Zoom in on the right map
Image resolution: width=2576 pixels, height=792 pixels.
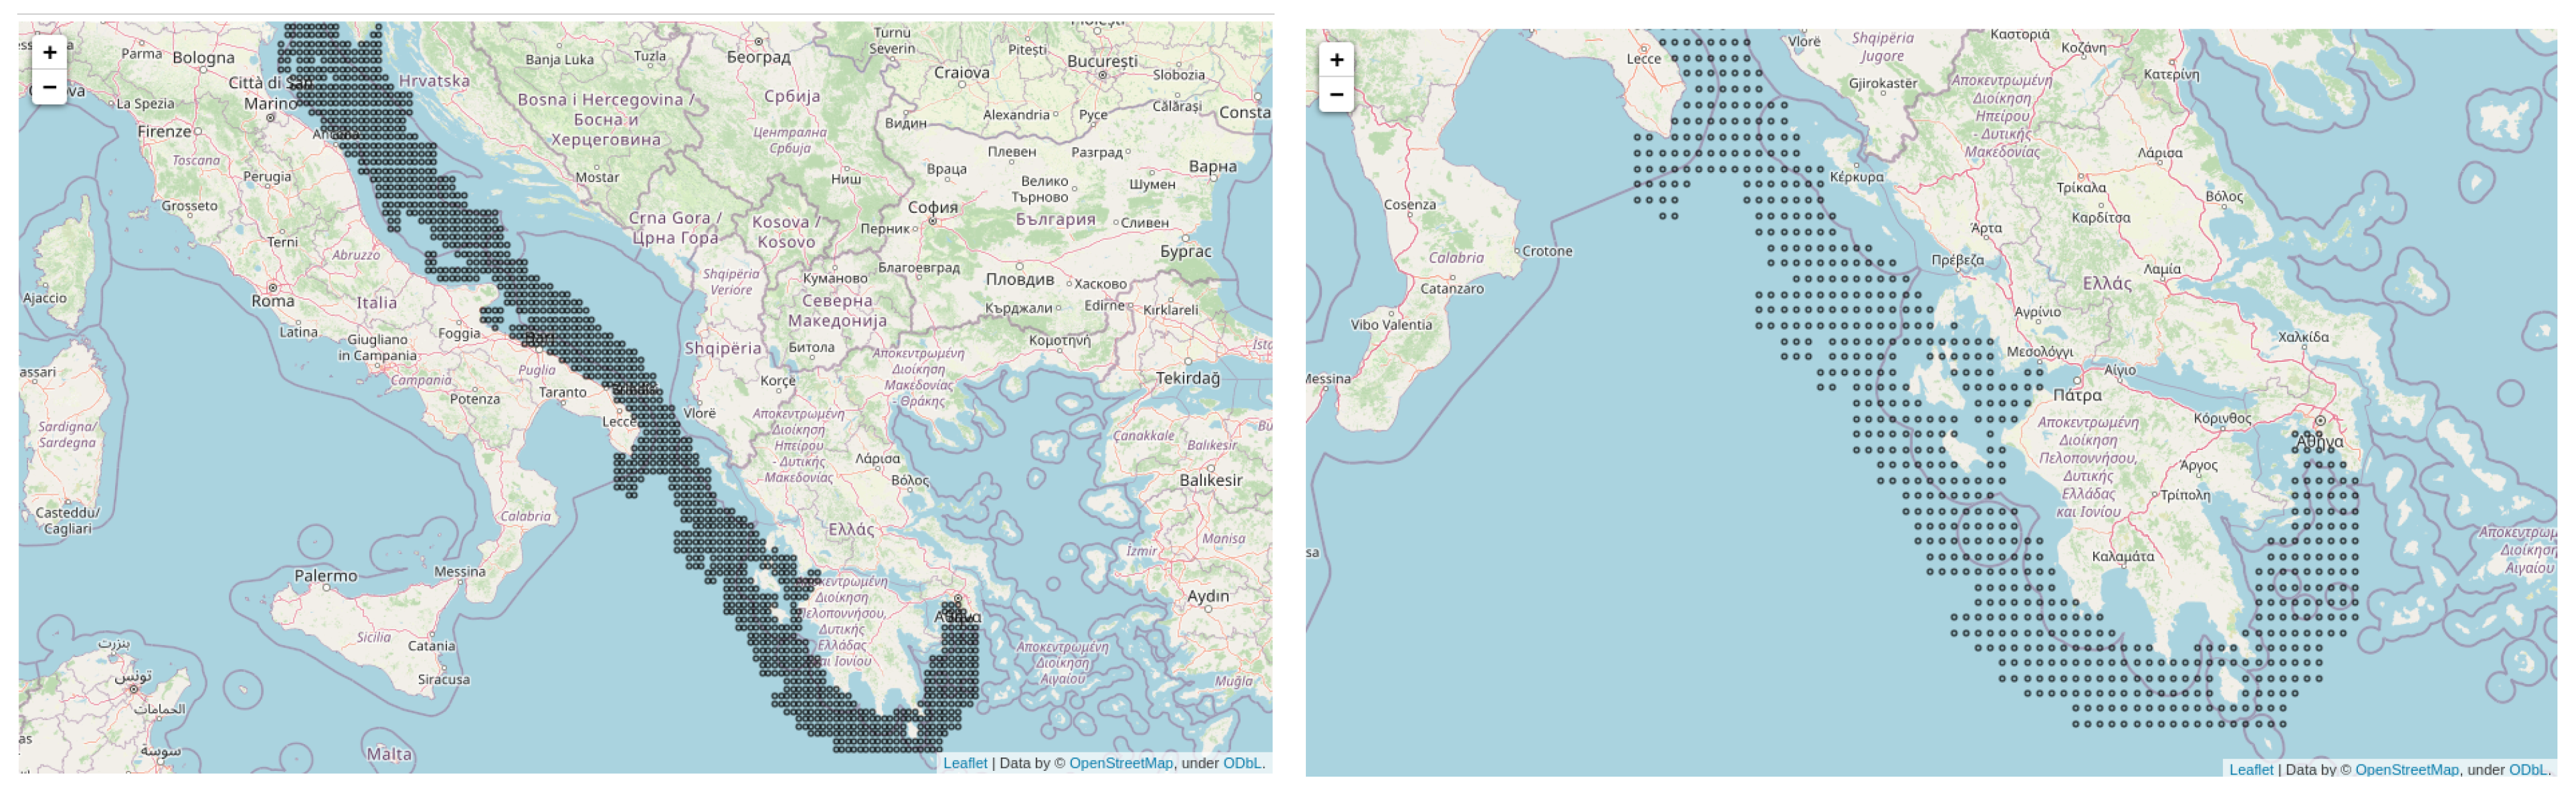coord(1336,59)
